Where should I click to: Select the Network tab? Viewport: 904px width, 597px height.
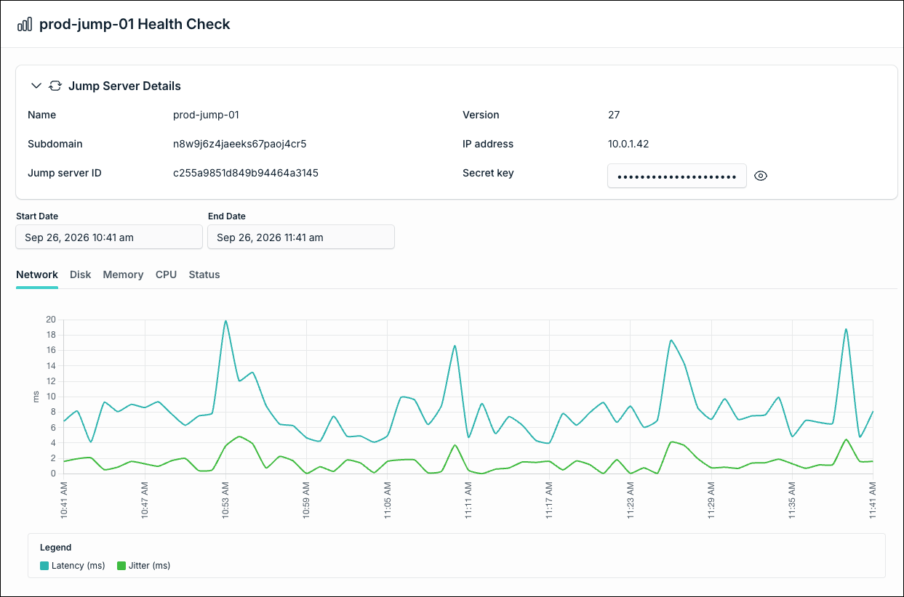pyautogui.click(x=37, y=275)
